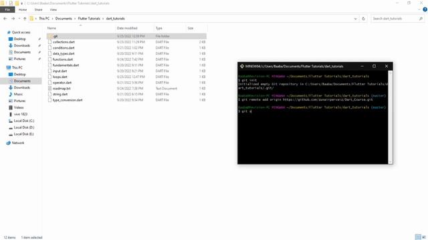The image size is (428, 240).
Task: Open Local Disk (D:) drive
Action: (24, 127)
